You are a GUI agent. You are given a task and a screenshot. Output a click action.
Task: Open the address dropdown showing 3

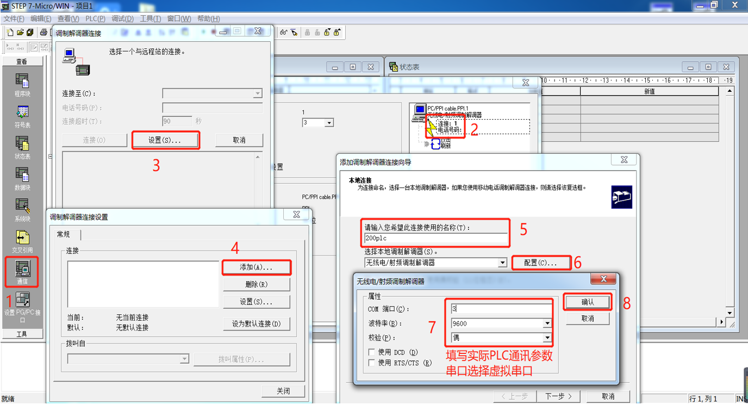pos(329,123)
